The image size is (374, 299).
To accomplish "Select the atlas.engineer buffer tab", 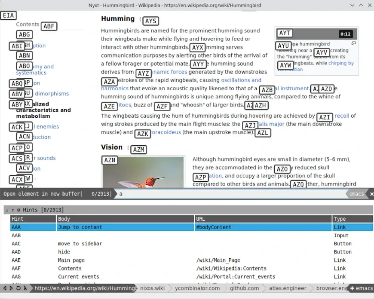I will [287, 288].
